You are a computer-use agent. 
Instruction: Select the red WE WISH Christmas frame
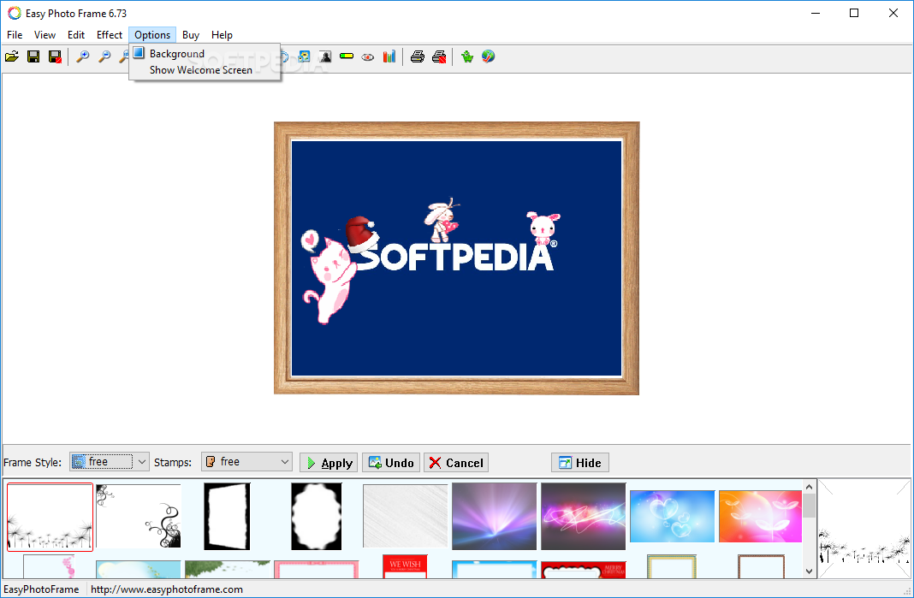point(405,566)
